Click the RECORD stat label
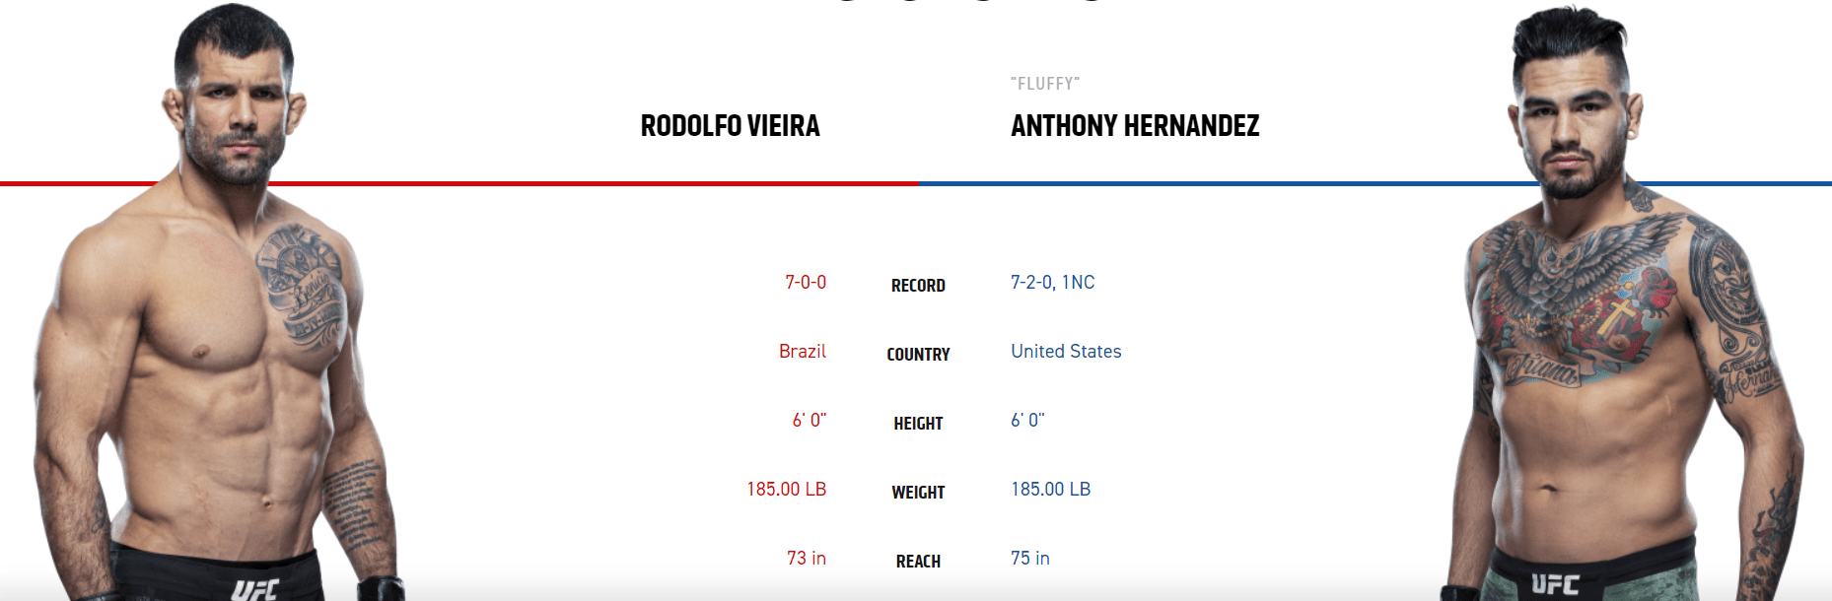1832x601 pixels. click(918, 286)
